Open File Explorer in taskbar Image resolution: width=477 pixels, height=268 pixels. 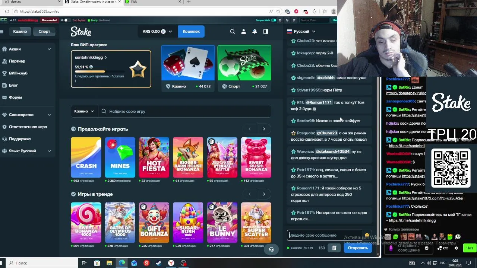tap(109, 263)
